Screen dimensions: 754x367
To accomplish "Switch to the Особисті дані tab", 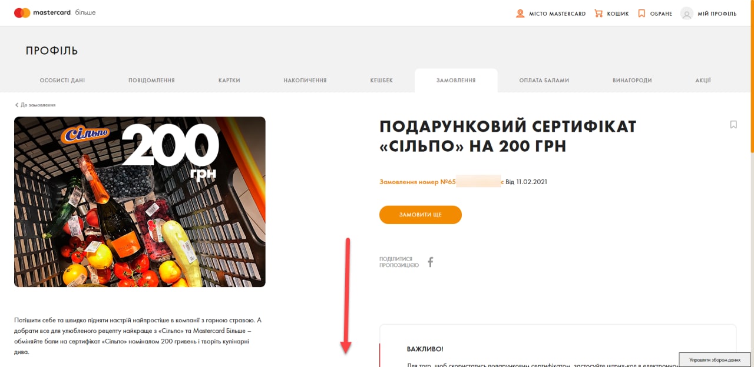I will click(x=62, y=81).
